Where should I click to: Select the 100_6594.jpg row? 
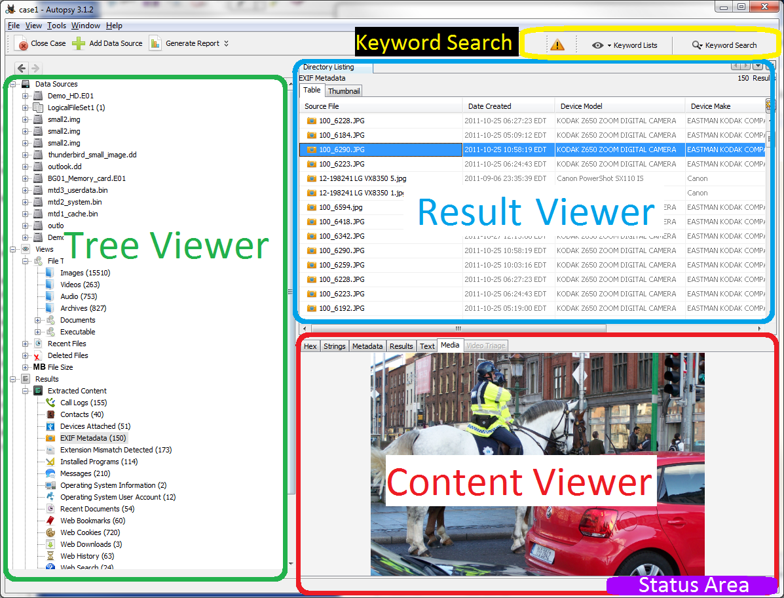point(532,207)
